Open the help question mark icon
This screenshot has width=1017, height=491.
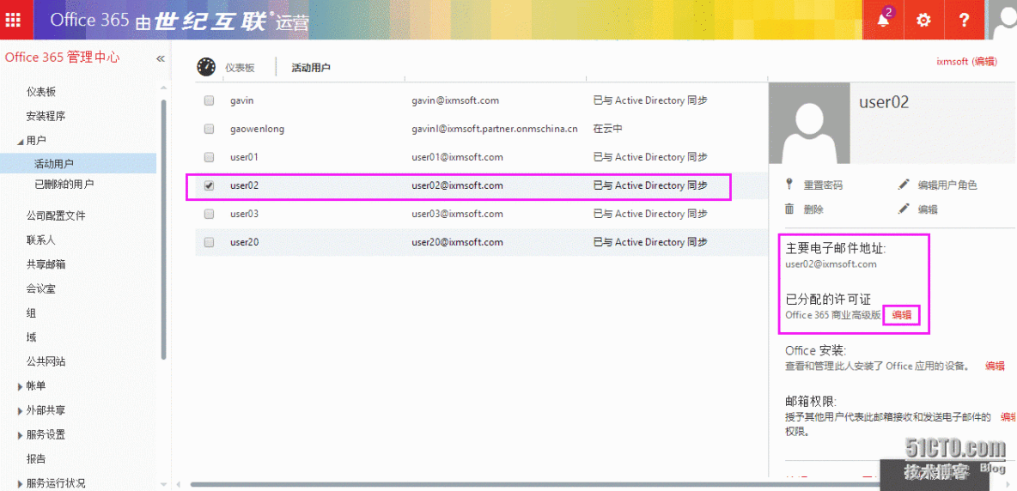tap(964, 20)
